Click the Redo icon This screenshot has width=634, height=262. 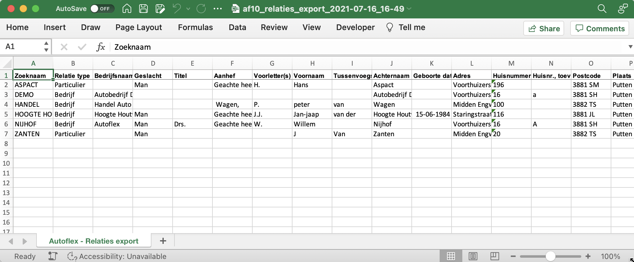pyautogui.click(x=201, y=9)
